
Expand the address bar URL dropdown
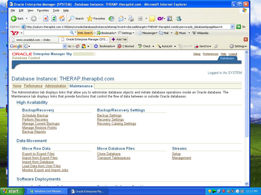tap(232, 27)
